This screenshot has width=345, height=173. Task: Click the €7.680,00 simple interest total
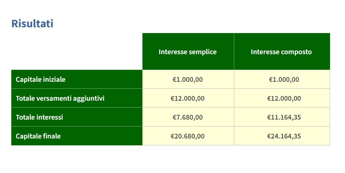[188, 117]
